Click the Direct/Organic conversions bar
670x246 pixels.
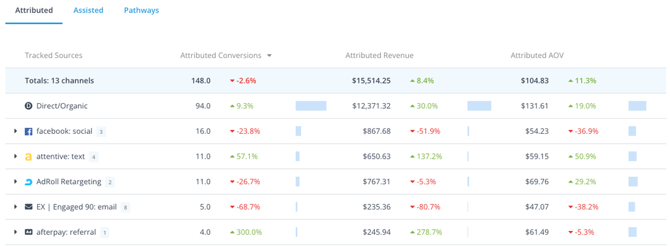311,106
